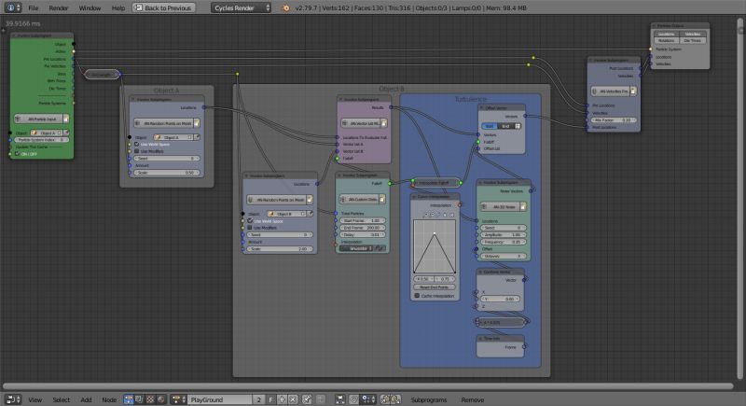Open the View menu in node editor

[x=35, y=399]
